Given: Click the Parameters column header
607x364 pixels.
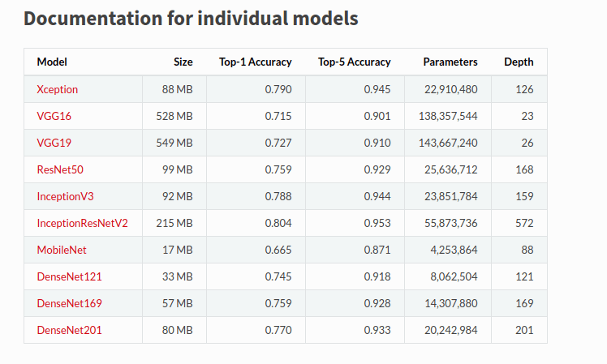Looking at the screenshot, I should pos(450,62).
